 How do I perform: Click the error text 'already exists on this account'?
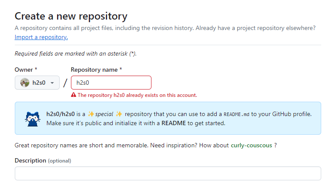coord(161,95)
